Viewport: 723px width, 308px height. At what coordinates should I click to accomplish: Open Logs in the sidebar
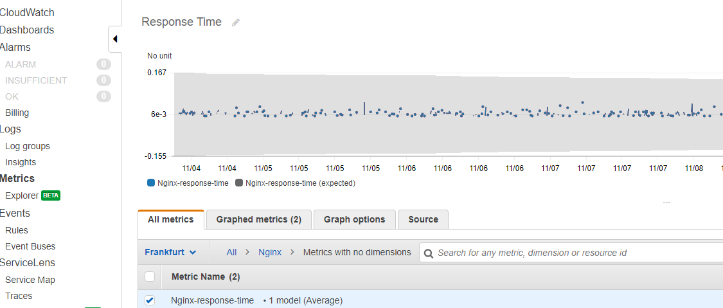coord(10,129)
